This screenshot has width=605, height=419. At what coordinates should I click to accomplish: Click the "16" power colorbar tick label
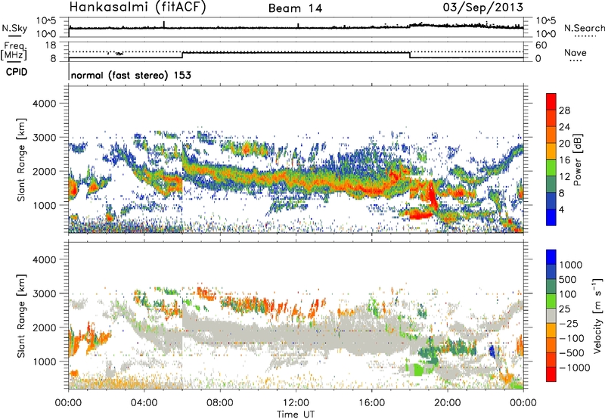click(564, 160)
